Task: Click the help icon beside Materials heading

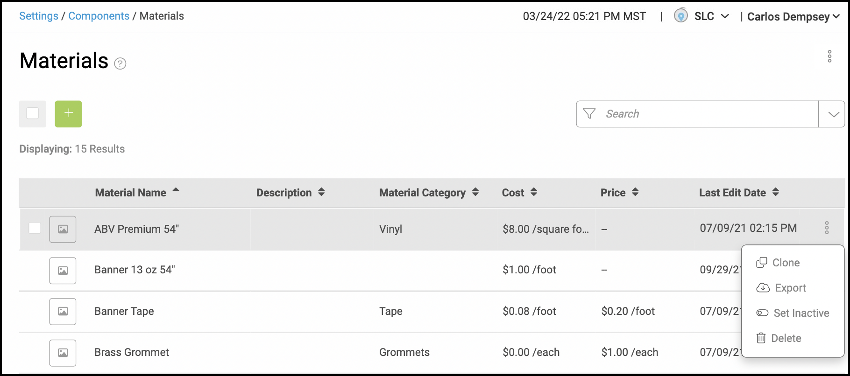Action: pyautogui.click(x=120, y=63)
